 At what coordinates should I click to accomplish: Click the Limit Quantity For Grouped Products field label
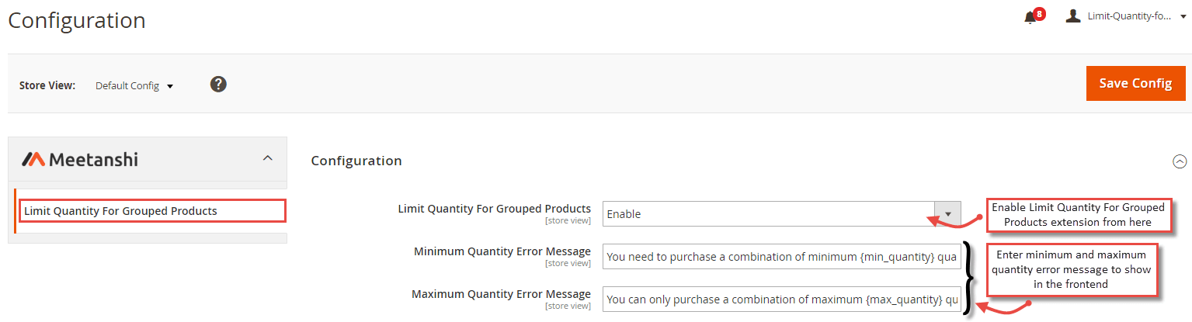tap(495, 209)
